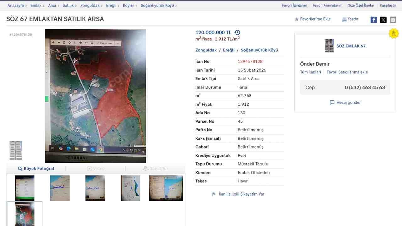
Task: Open the Emlak breadcrumb category
Action: tap(36, 5)
